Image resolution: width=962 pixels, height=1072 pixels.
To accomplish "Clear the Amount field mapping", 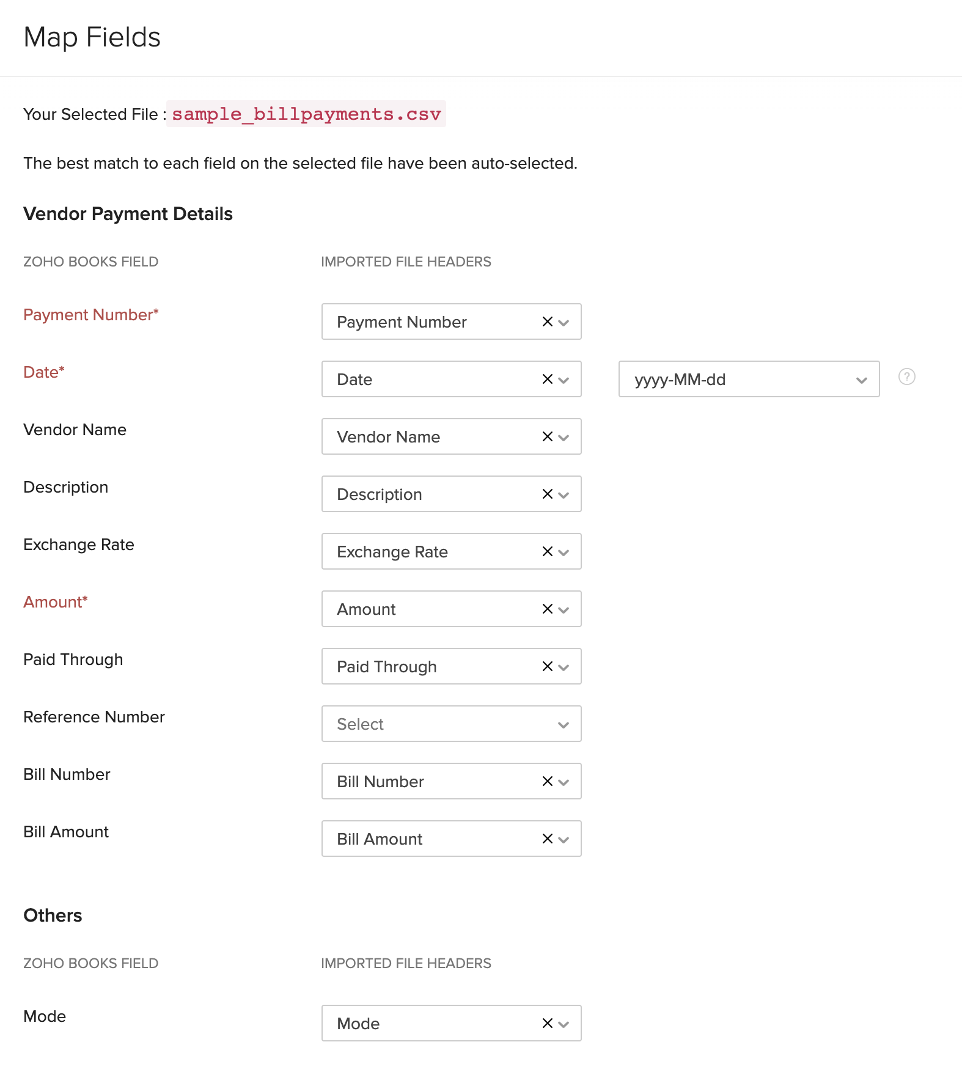I will click(547, 609).
